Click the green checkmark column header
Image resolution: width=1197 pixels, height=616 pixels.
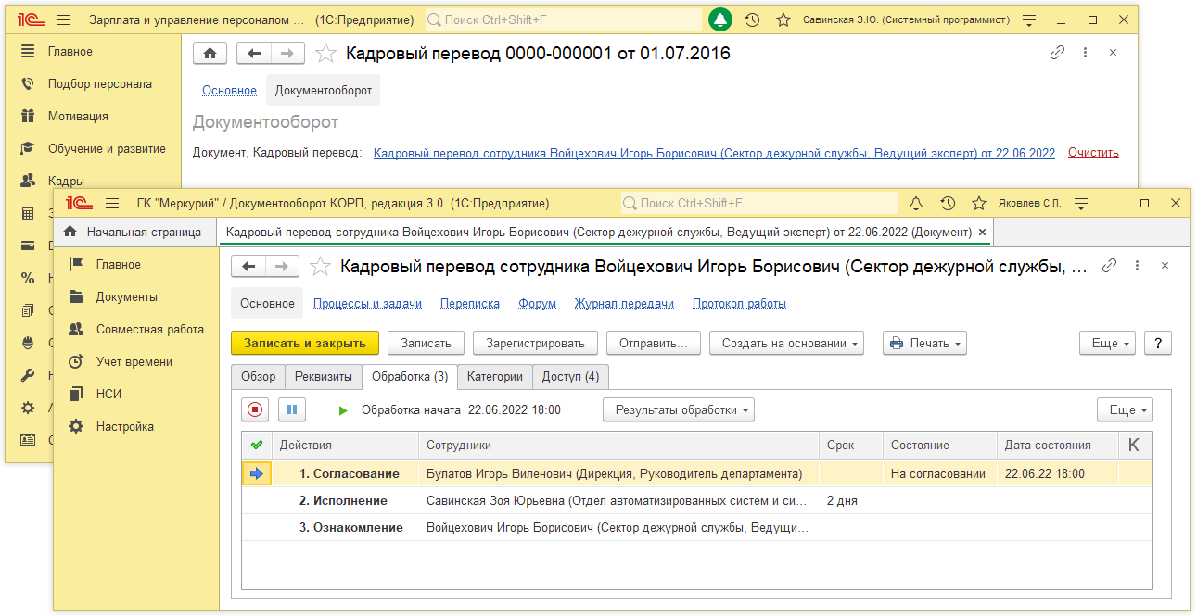coord(257,446)
